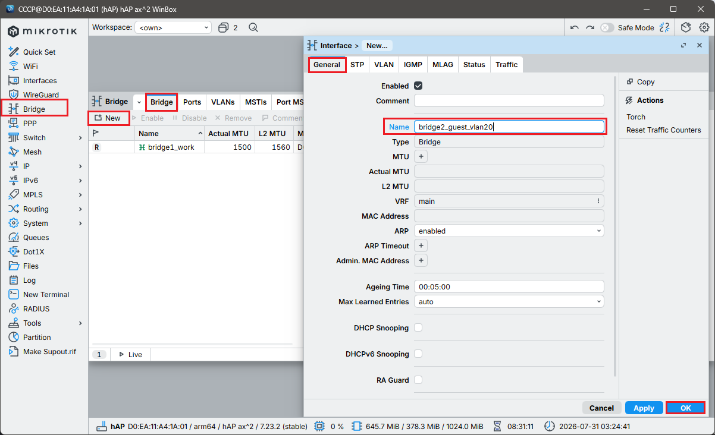Click the redo arrow
The image size is (715, 435).
pyautogui.click(x=589, y=27)
